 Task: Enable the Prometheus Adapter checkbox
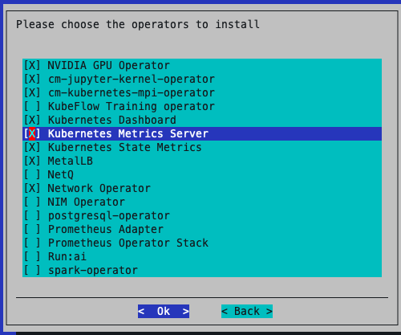coord(32,229)
